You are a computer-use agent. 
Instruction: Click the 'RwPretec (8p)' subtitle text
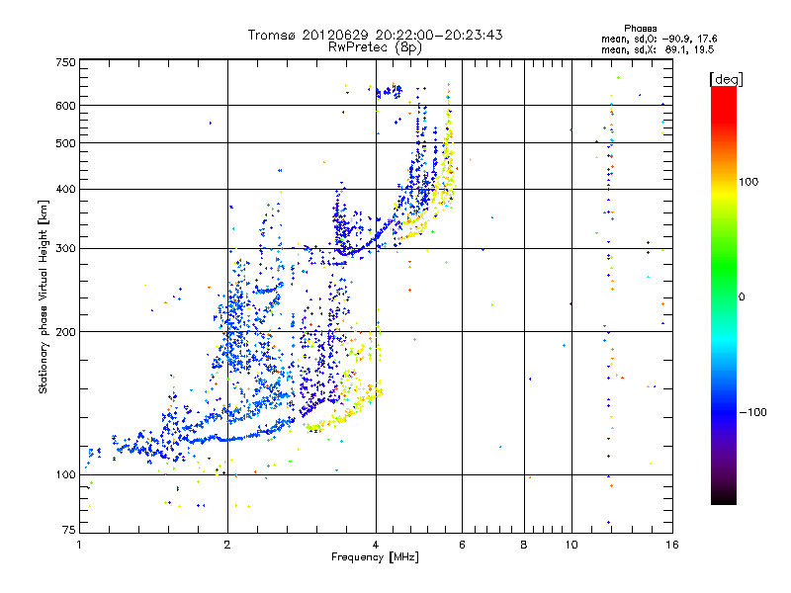pos(375,47)
